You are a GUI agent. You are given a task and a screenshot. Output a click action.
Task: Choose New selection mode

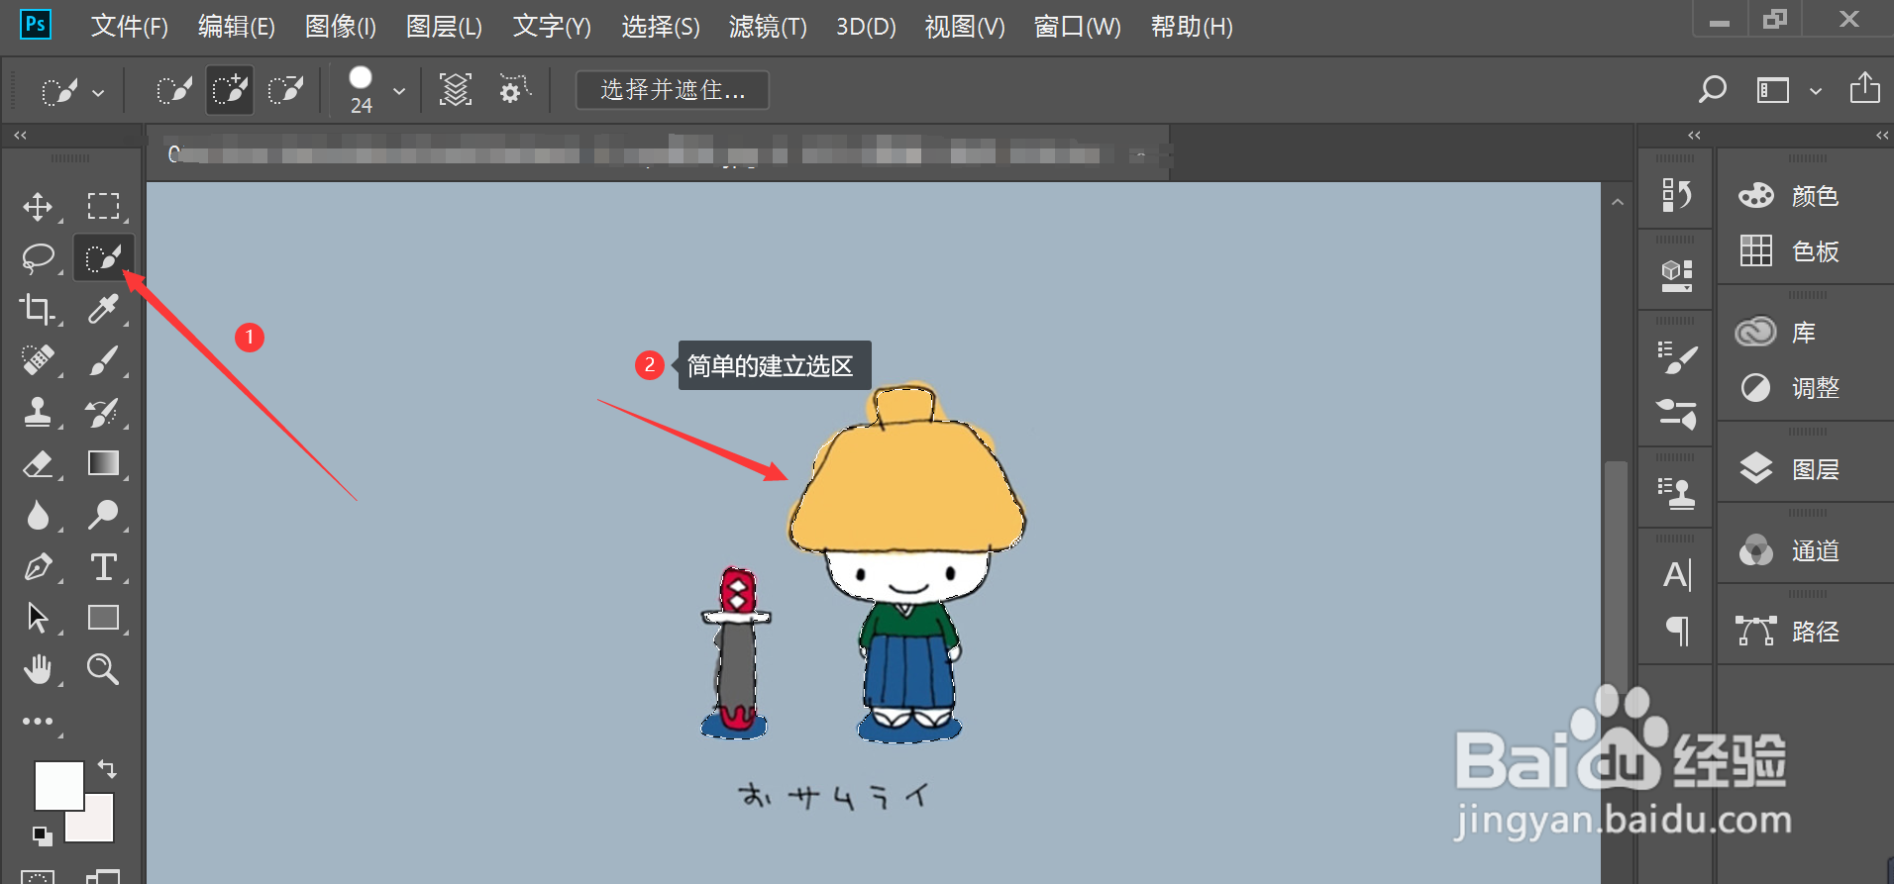click(x=174, y=91)
